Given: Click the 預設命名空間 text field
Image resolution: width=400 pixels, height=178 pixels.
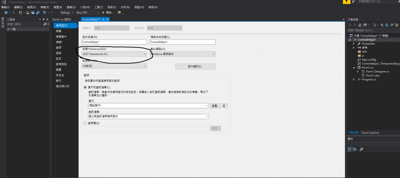Looking at the screenshot, I should pos(183,42).
